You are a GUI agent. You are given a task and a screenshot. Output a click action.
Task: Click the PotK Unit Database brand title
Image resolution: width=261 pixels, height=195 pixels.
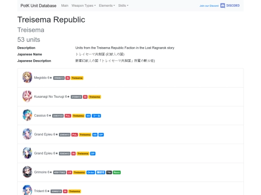(x=39, y=6)
